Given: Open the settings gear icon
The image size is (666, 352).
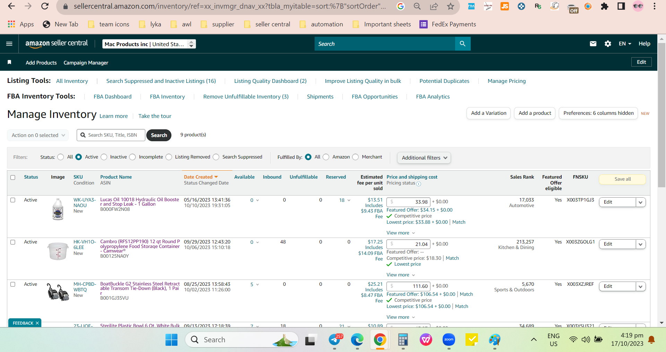Looking at the screenshot, I should coord(608,44).
